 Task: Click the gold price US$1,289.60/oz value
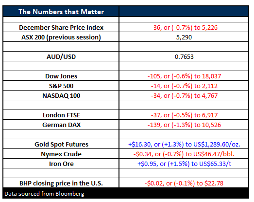point(184,145)
